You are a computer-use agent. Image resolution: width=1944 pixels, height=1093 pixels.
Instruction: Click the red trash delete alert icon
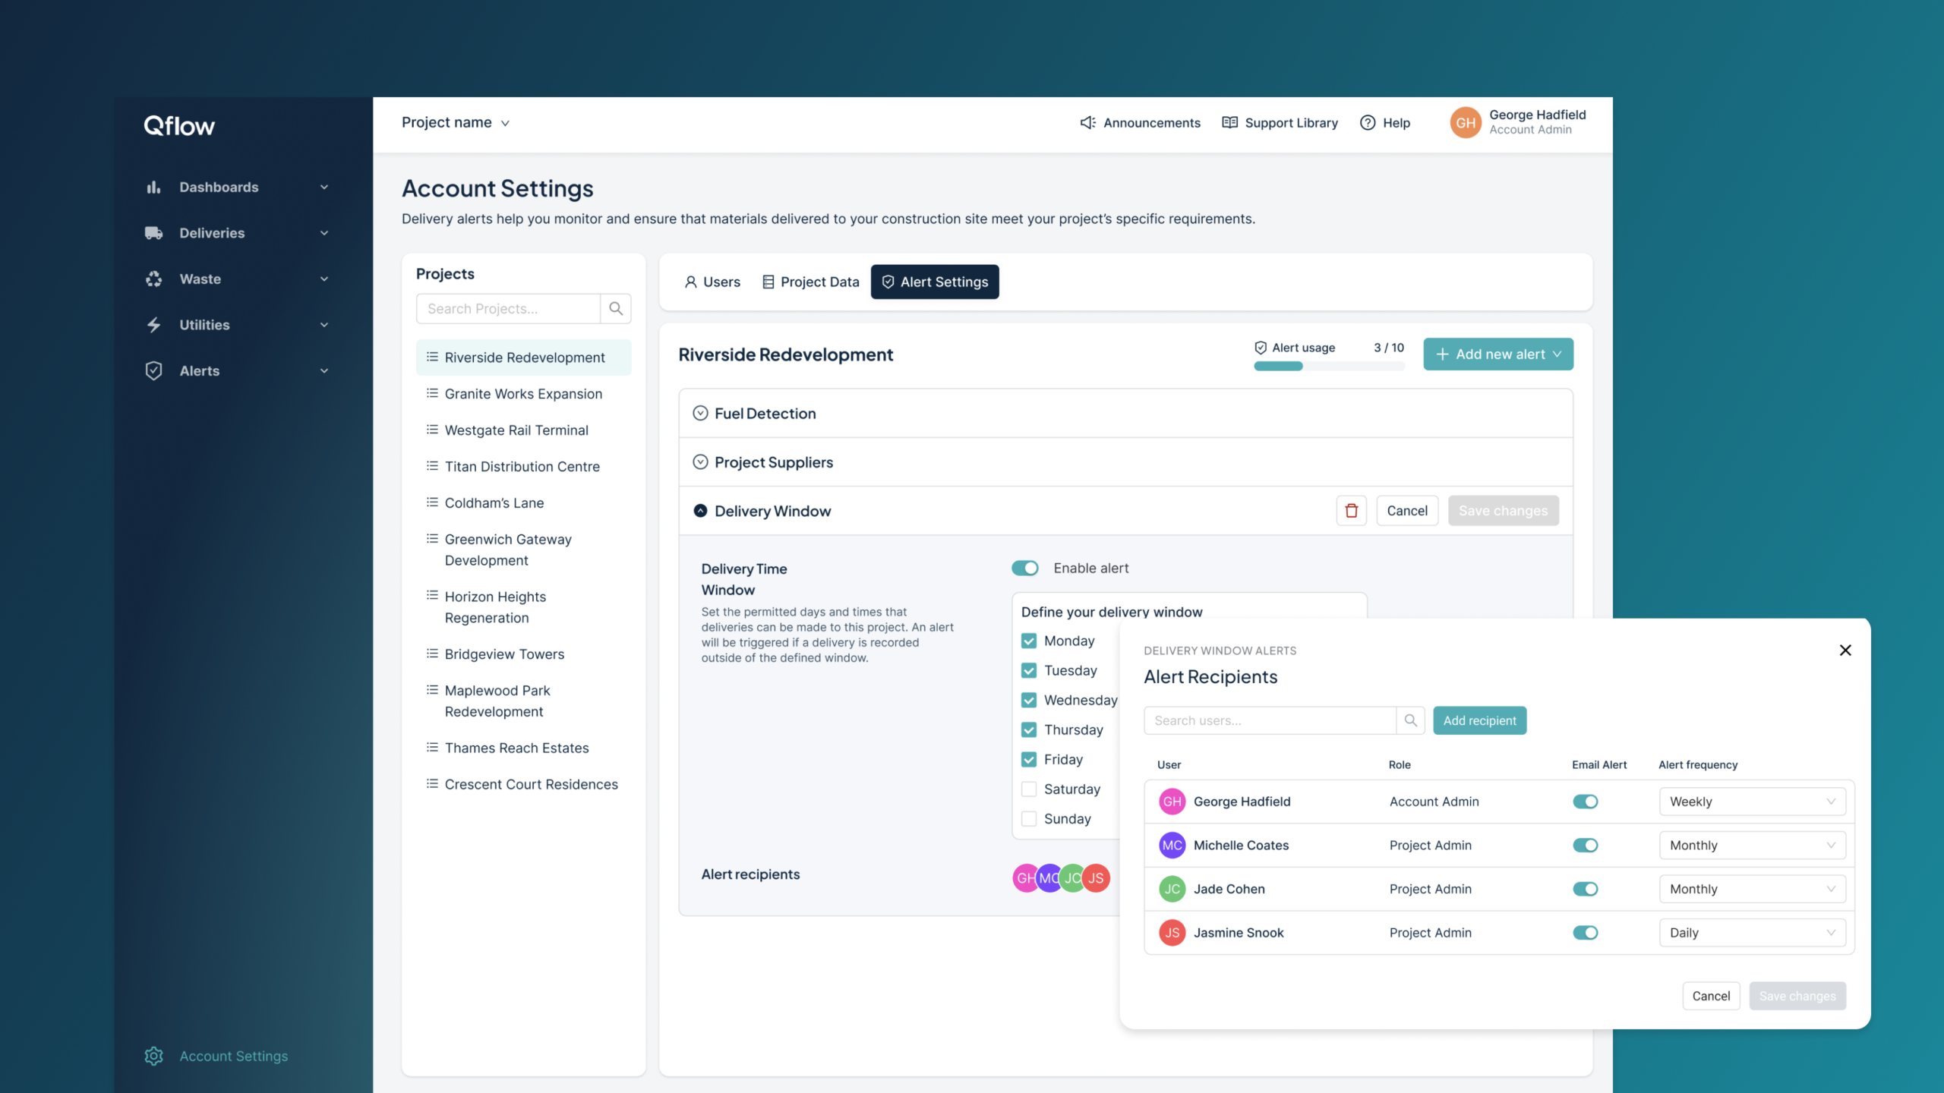point(1351,511)
